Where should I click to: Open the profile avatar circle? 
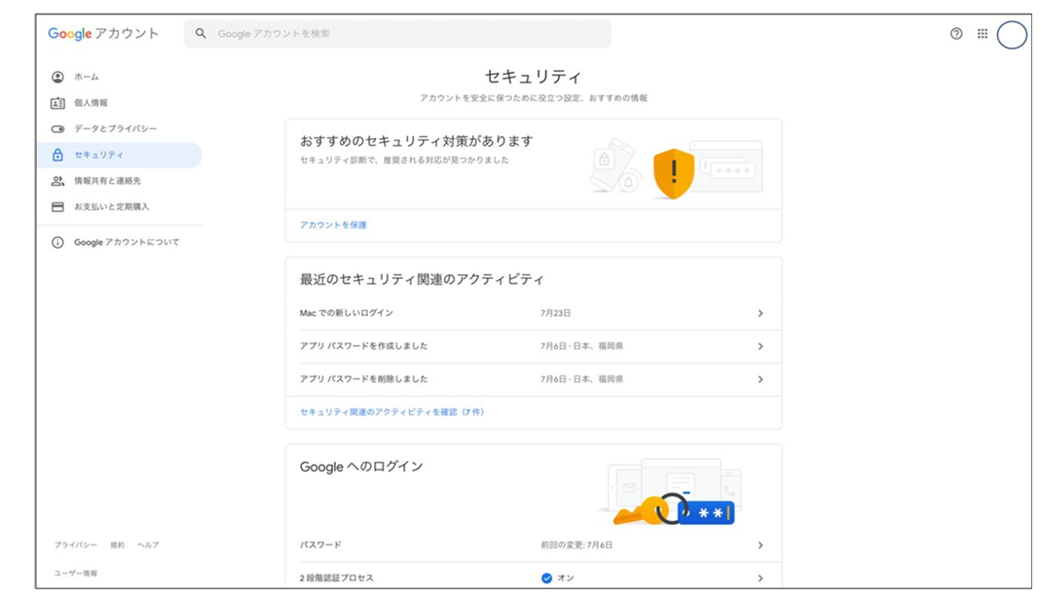point(1012,34)
